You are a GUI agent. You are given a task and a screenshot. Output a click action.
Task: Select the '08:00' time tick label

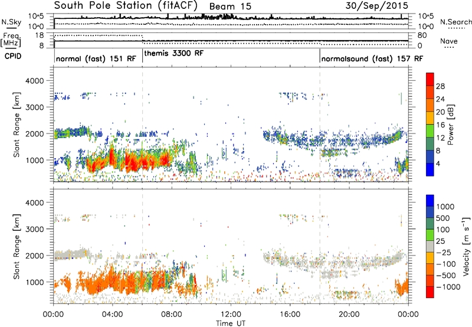(x=172, y=315)
